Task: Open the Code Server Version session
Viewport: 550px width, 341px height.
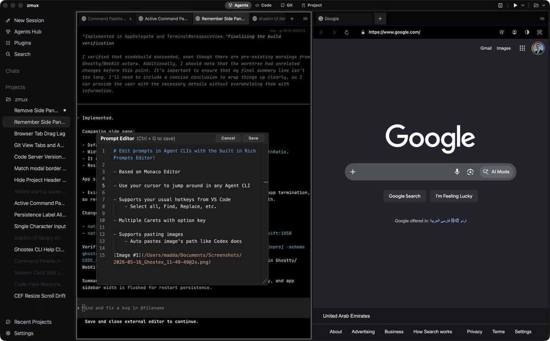Action: pos(36,157)
